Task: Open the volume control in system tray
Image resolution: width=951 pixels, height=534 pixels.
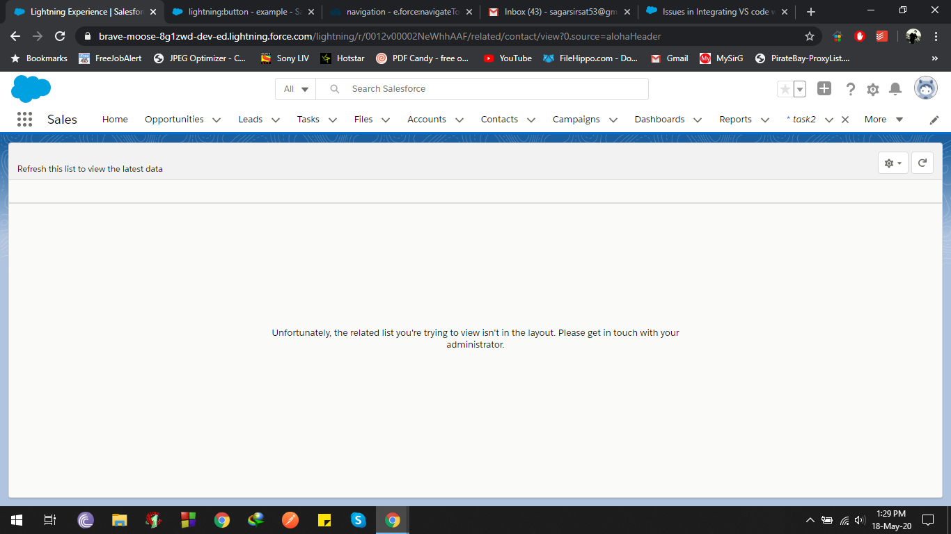Action: pos(859,520)
